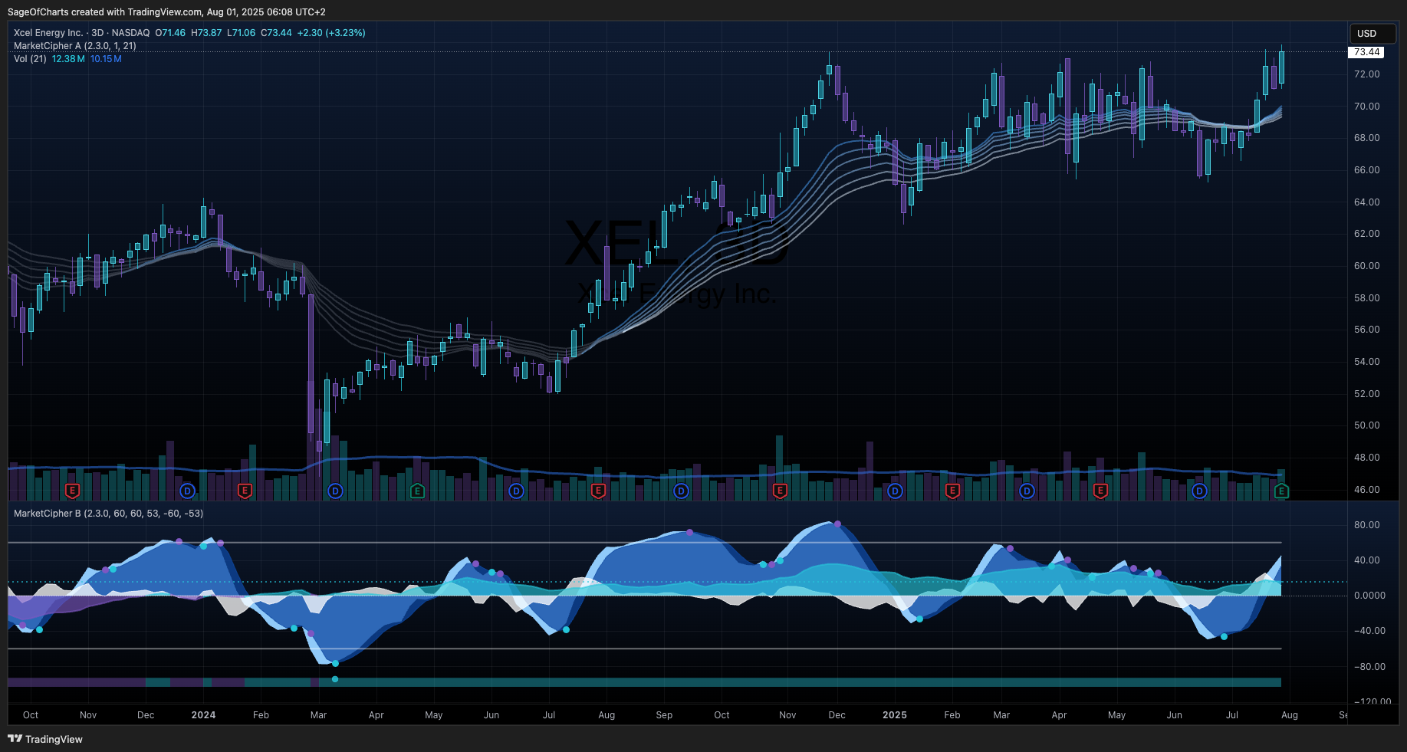
Task: Click the +2.30 (+3.23%) change value
Action: coord(331,33)
